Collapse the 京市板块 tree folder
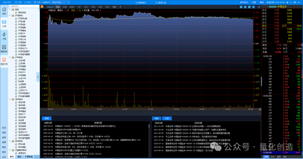The width and height of the screenshot is (303, 159). [10, 141]
